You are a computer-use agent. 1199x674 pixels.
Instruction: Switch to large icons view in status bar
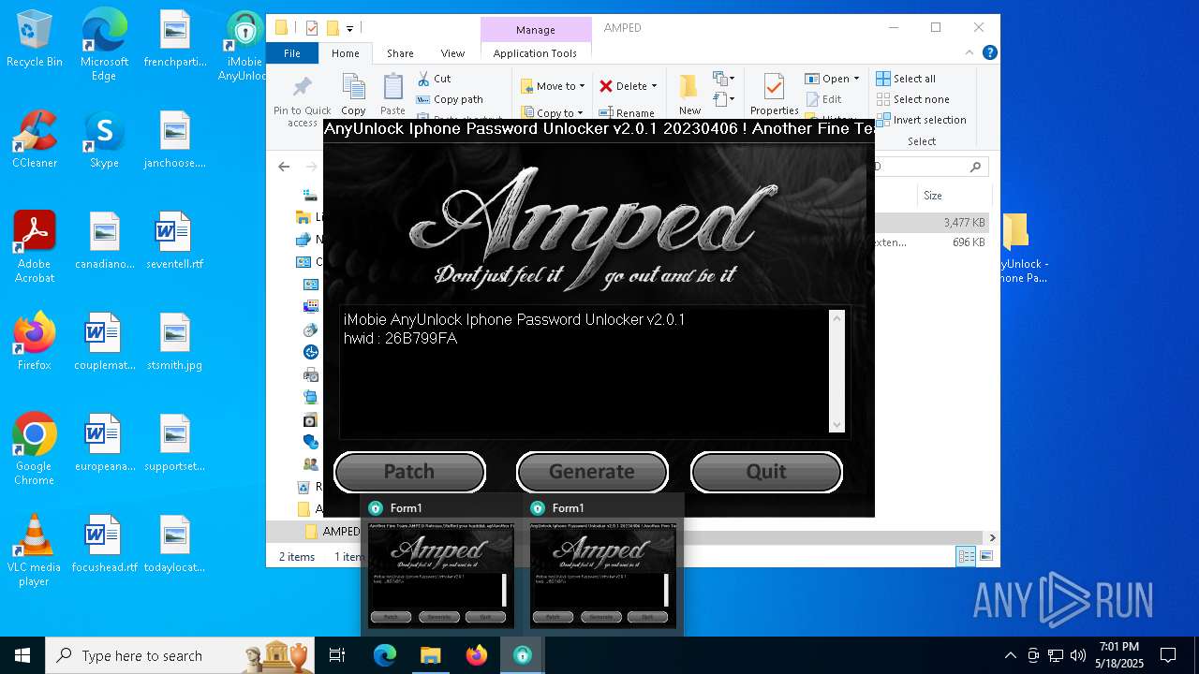coord(985,556)
